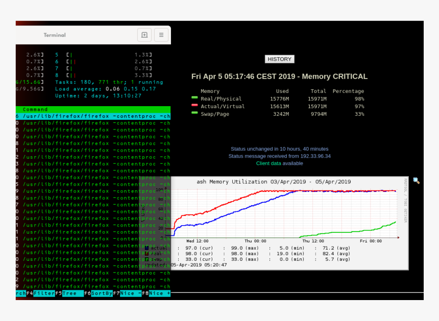
Task: Click the 19.0 (min) value for real
Action: (290, 254)
